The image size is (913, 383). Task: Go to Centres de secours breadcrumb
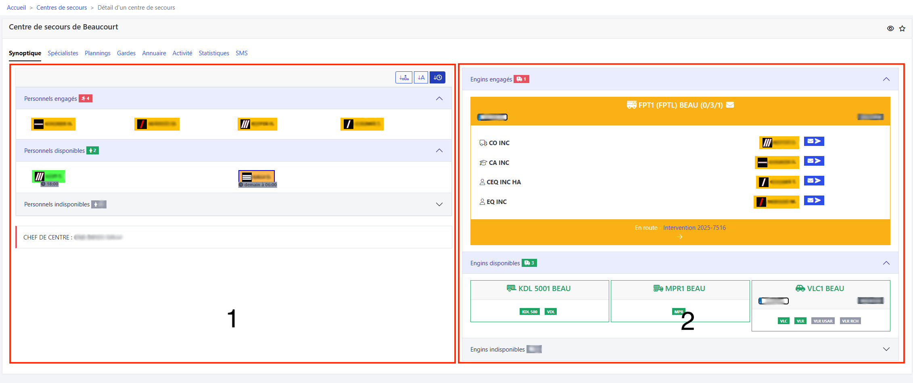point(62,8)
